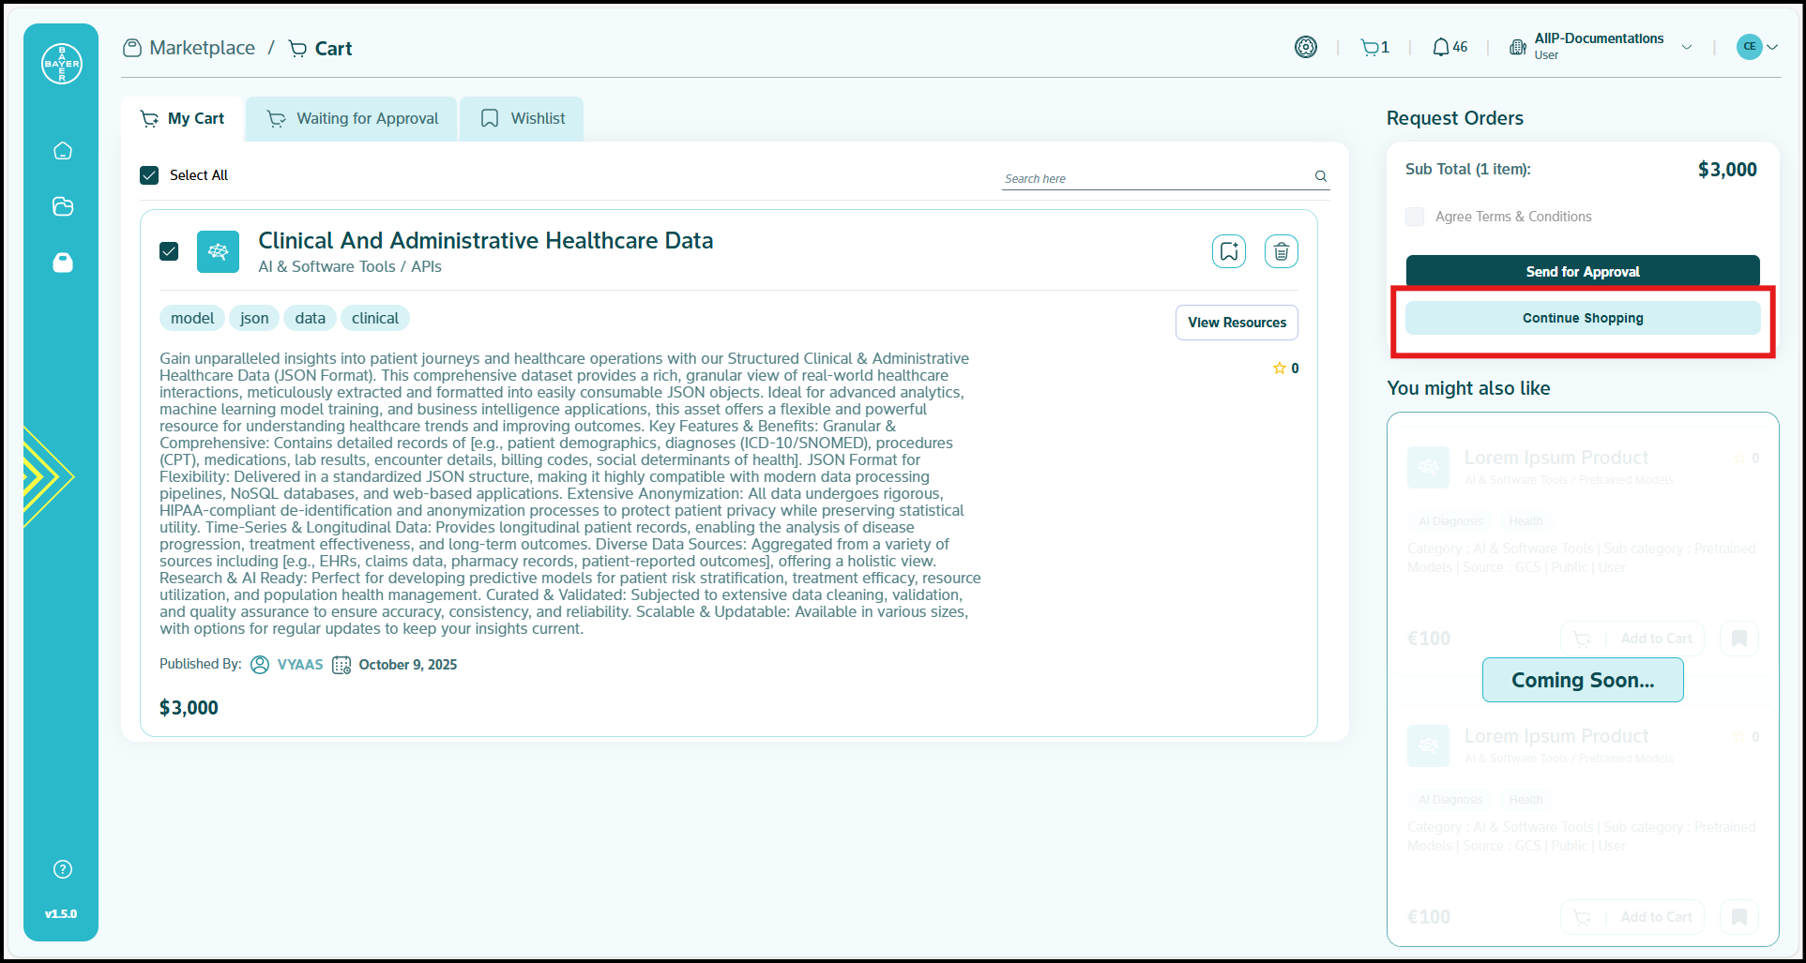Check Agree Terms & Conditions box
The width and height of the screenshot is (1806, 963).
1415,217
